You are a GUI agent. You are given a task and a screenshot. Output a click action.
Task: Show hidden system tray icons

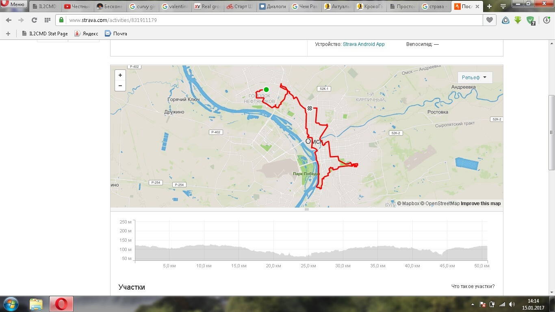[x=472, y=304]
